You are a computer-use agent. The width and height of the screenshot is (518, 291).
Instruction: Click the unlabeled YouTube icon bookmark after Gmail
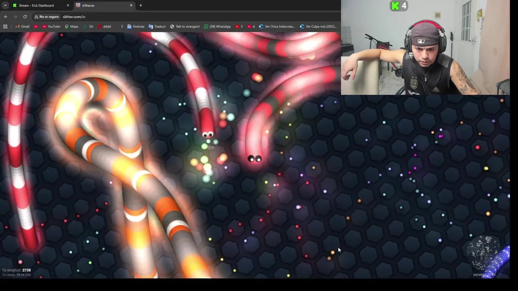click(x=36, y=26)
